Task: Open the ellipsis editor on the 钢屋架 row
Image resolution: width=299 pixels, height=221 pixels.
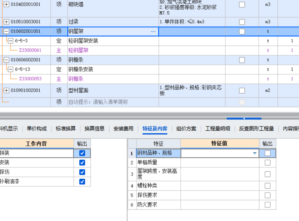Action: coord(153,31)
